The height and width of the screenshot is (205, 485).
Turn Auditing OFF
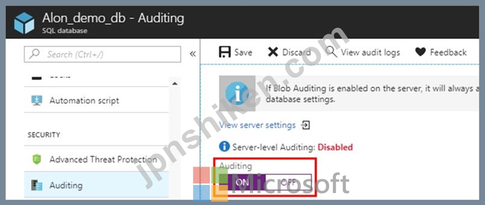(x=288, y=182)
